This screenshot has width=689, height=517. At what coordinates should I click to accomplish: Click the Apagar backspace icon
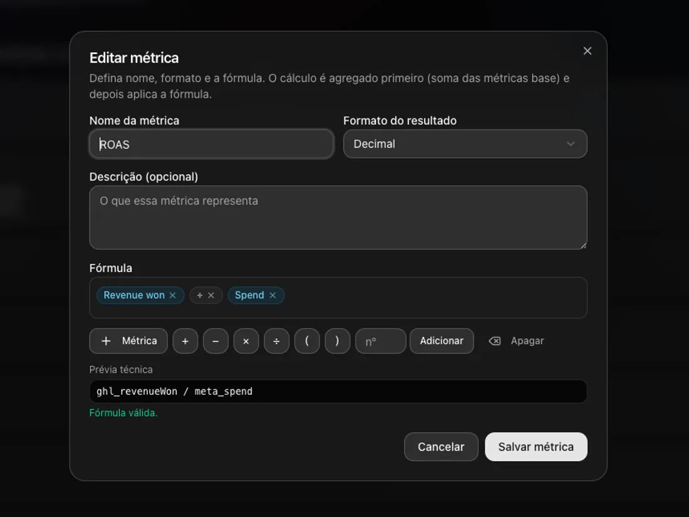point(495,341)
